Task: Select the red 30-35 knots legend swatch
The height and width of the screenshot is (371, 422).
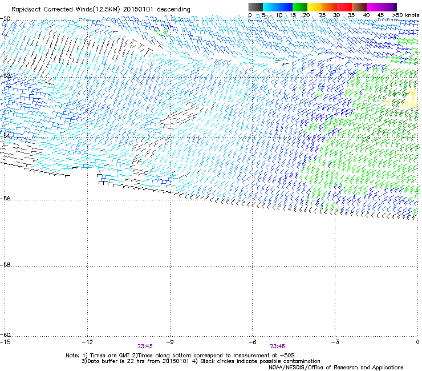Action: click(344, 7)
